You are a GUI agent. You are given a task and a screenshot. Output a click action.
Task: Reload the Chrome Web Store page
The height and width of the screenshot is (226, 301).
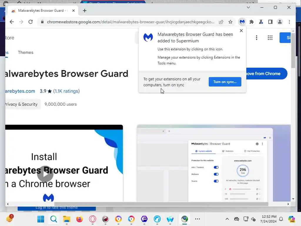[x=31, y=22]
